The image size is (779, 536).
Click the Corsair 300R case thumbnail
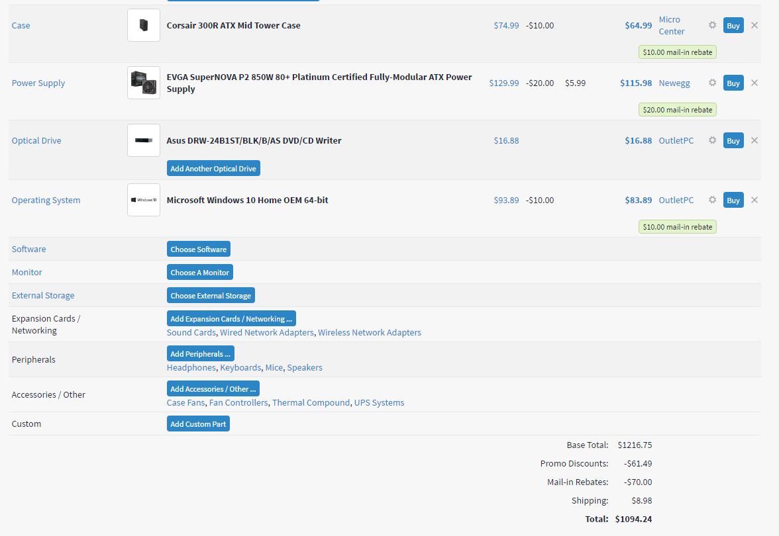coord(144,25)
